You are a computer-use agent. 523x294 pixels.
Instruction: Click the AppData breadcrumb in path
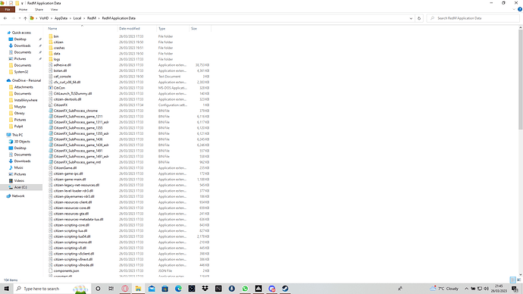[61, 18]
